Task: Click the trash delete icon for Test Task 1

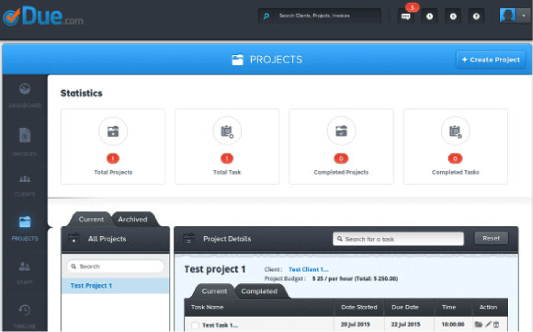Action: [496, 325]
